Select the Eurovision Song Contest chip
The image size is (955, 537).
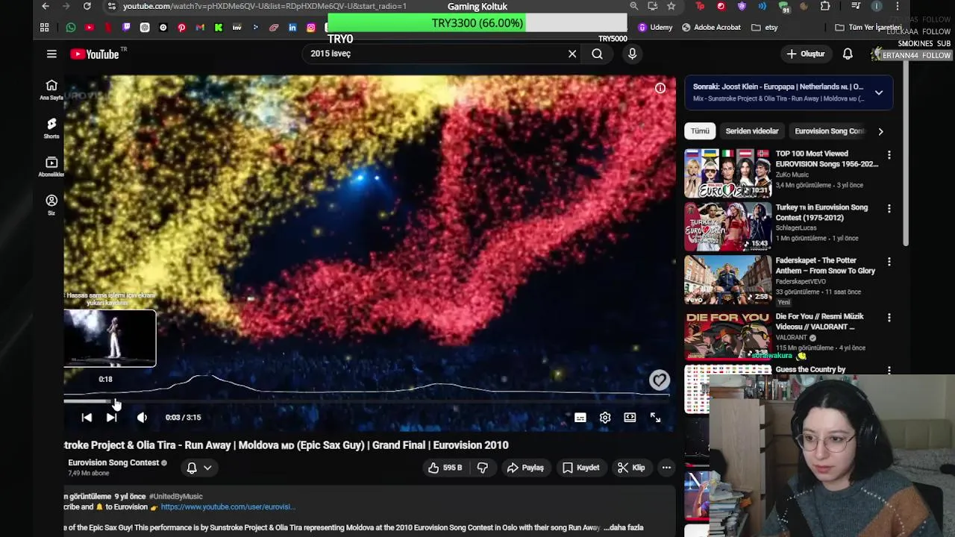(x=829, y=131)
